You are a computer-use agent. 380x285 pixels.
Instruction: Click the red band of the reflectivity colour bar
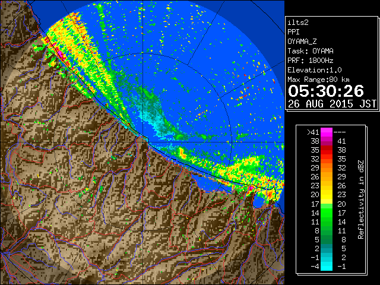[327, 150]
